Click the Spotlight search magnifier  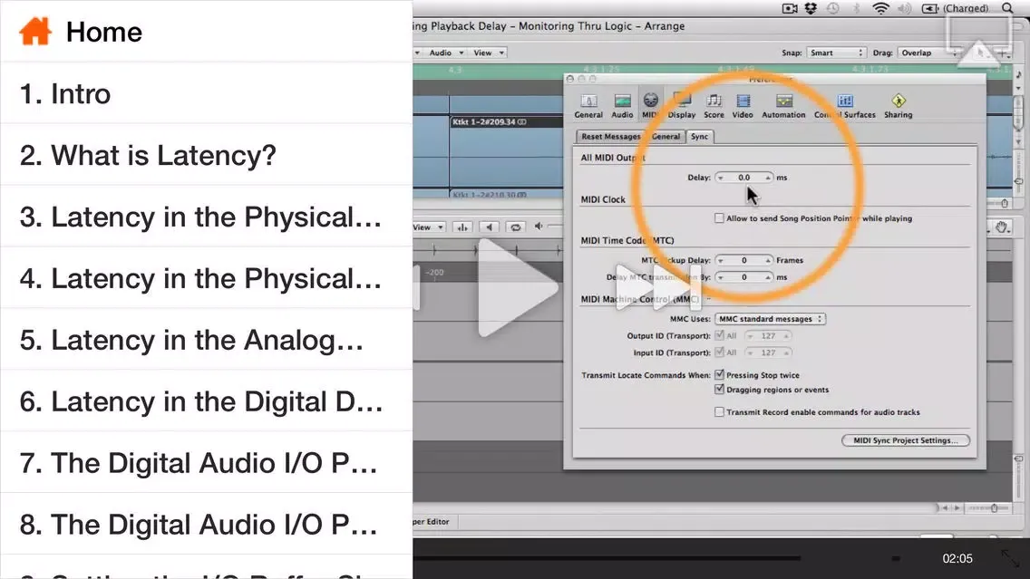[x=1007, y=8]
